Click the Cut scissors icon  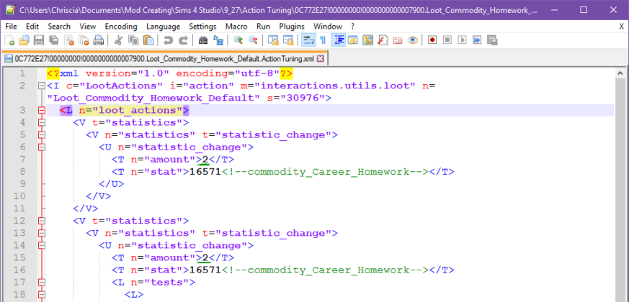118,40
